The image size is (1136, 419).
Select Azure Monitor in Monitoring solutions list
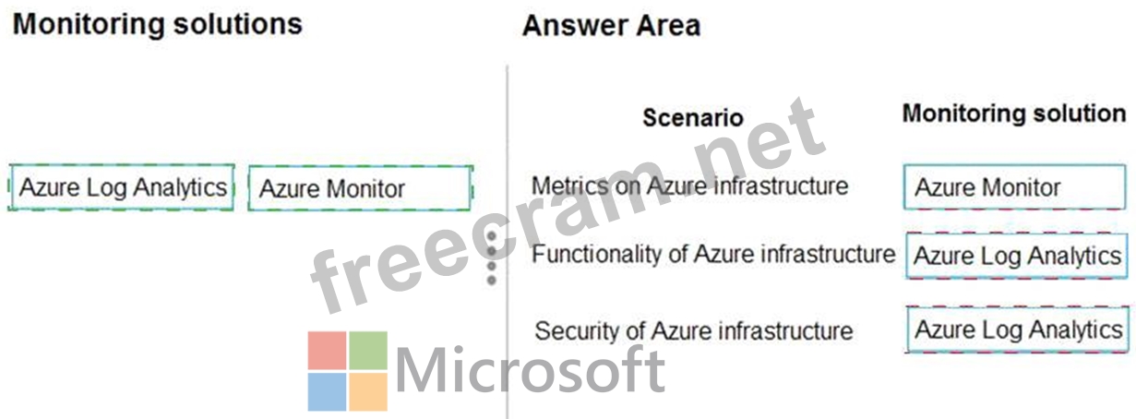point(360,189)
